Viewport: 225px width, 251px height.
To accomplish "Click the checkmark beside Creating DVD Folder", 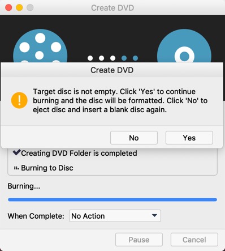I will (16, 152).
